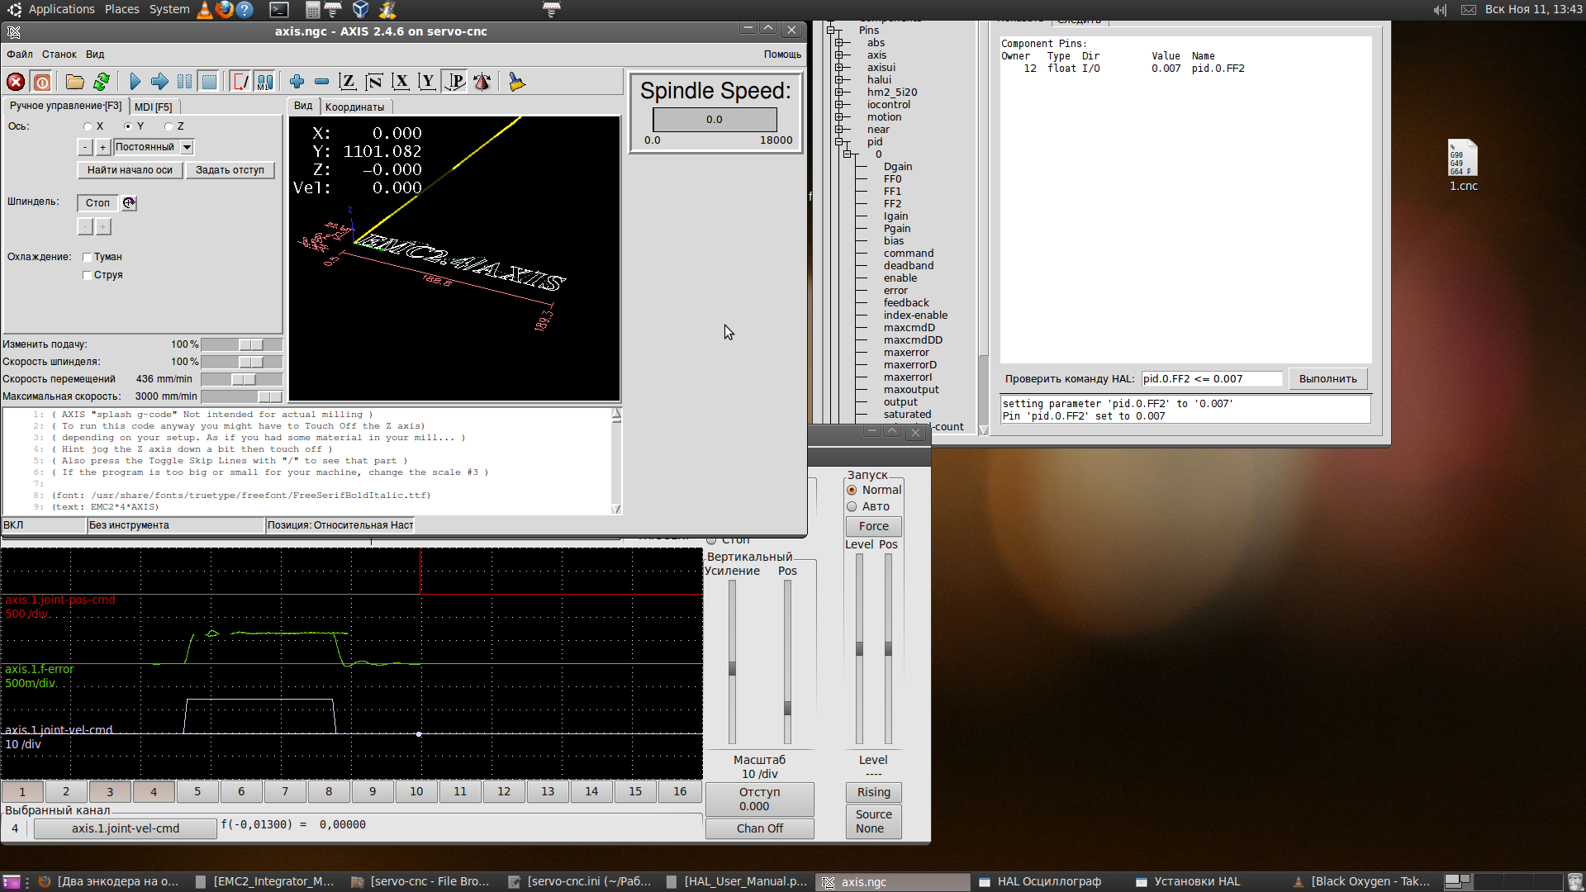Expand the motion tree node
This screenshot has height=892, width=1586.
839,117
